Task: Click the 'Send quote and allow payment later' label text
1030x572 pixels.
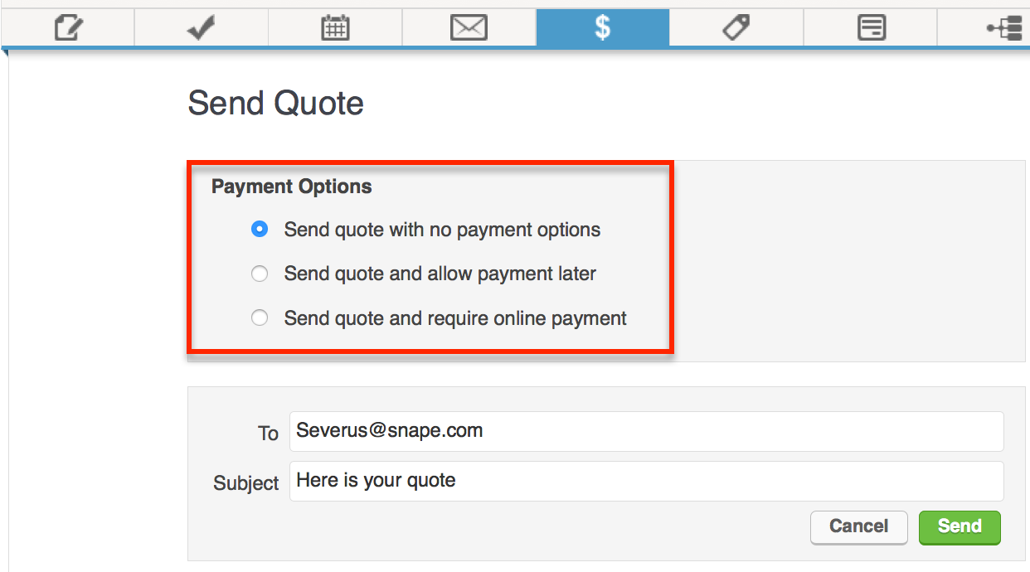Action: [x=440, y=274]
